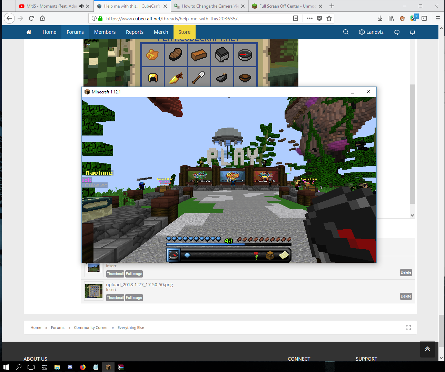
Task: Open Windows search from taskbar
Action: (19, 367)
